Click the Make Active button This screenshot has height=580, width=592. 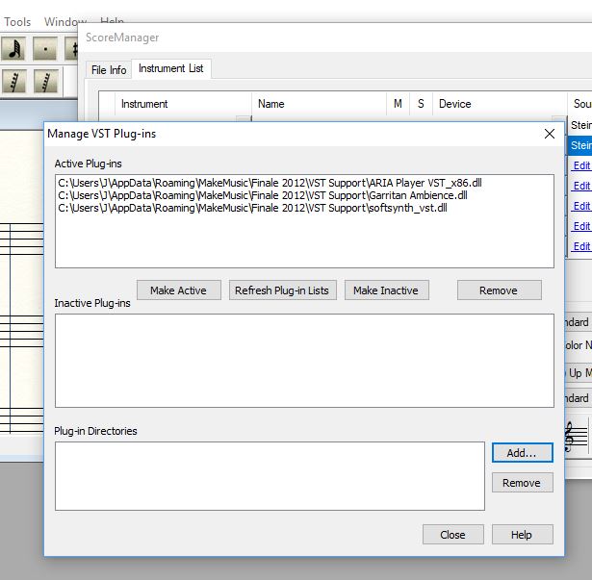click(x=179, y=290)
